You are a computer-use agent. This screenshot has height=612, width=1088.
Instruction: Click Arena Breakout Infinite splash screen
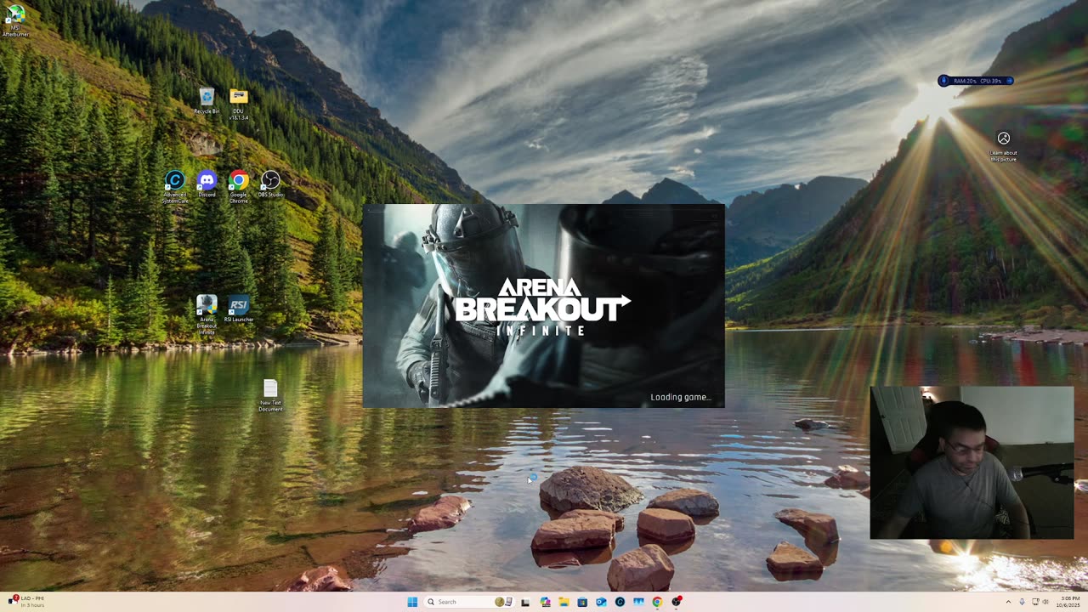(x=544, y=306)
